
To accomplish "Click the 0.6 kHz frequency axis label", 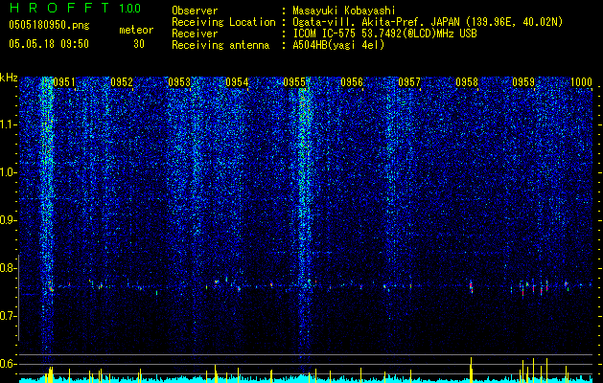I will (x=9, y=364).
